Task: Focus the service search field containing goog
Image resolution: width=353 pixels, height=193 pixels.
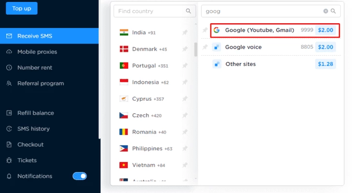Action: 271,11
